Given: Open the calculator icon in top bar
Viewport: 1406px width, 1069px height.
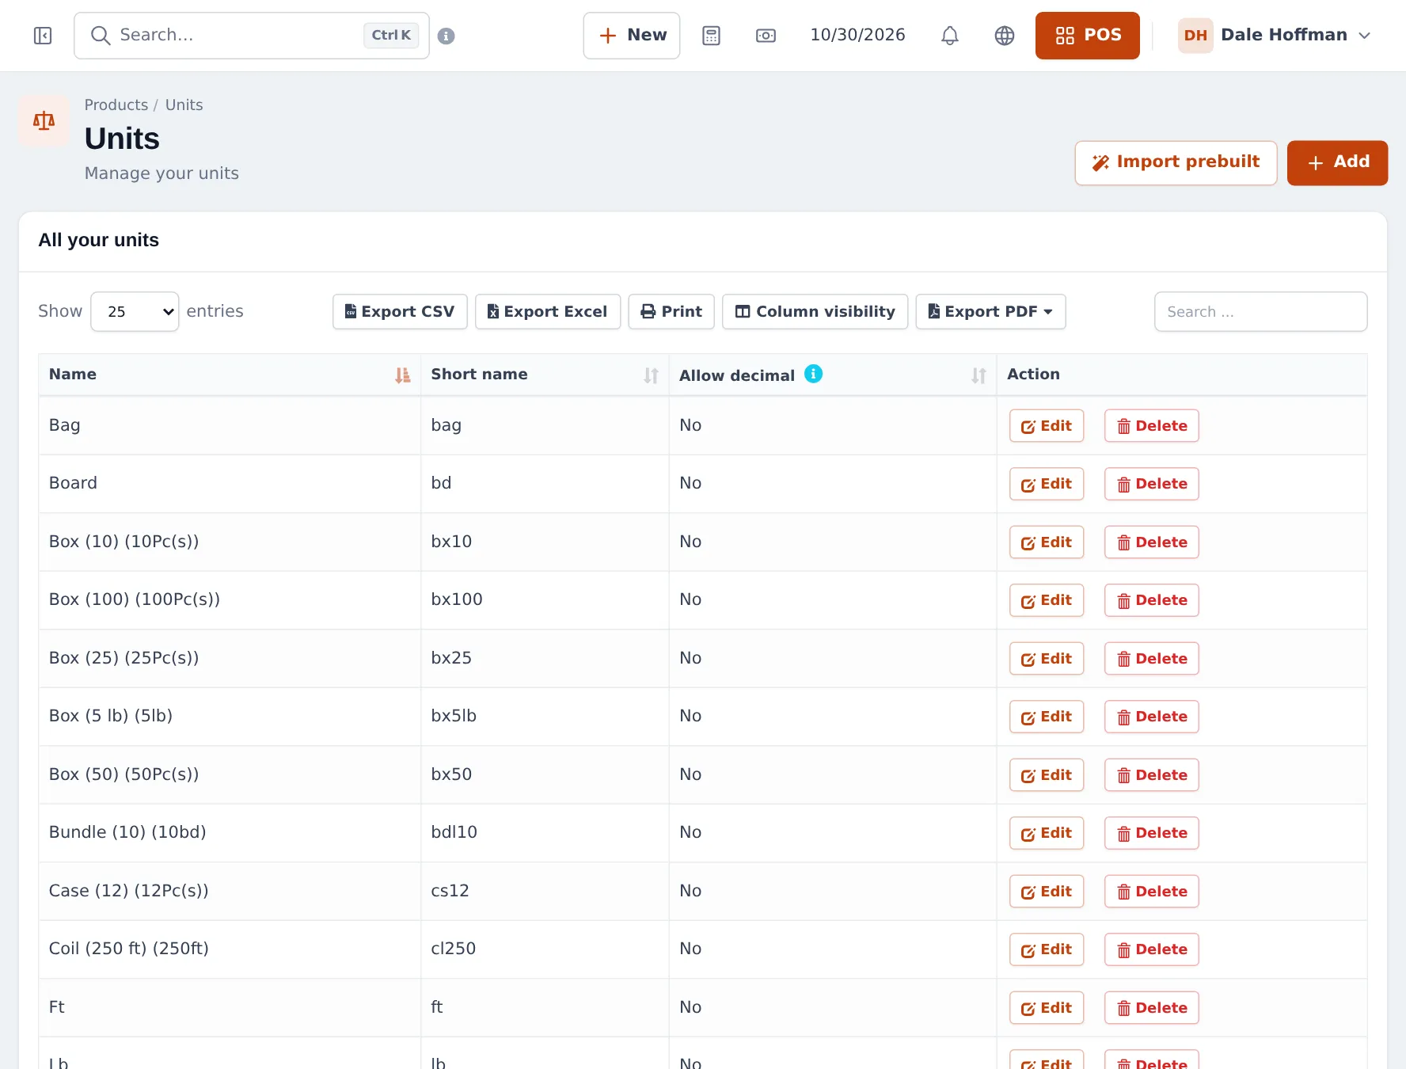Looking at the screenshot, I should 711,36.
